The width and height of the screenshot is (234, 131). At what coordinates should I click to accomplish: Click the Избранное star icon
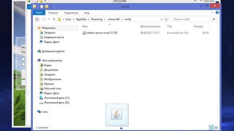(x=39, y=28)
